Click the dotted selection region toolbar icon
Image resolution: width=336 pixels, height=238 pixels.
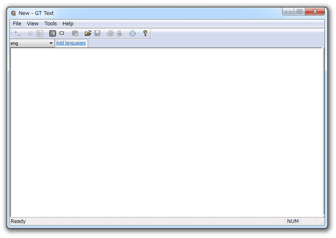pyautogui.click(x=30, y=33)
